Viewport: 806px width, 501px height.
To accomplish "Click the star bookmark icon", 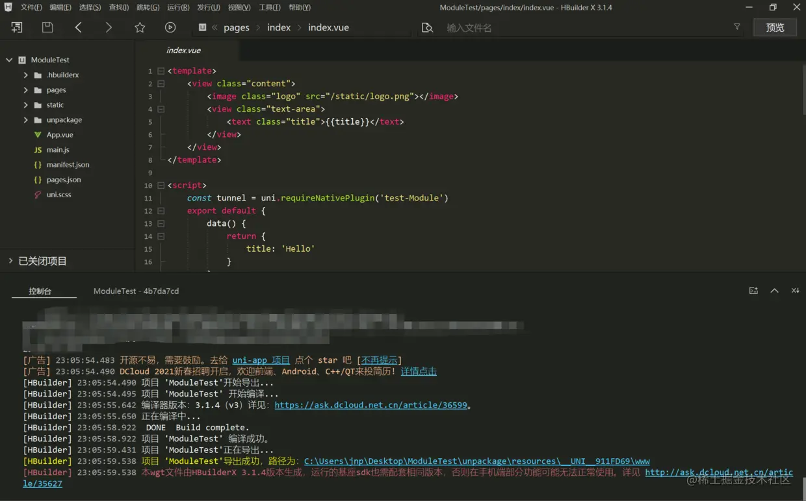I will point(140,27).
